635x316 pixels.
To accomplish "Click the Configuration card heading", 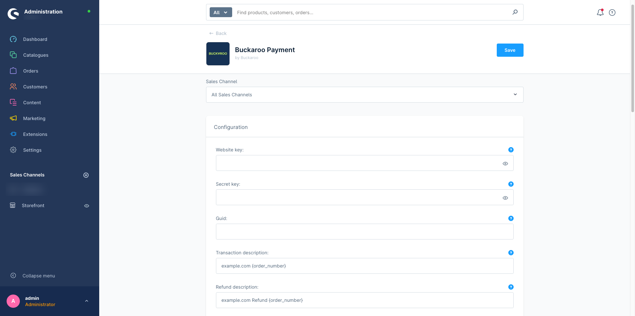I will (x=231, y=127).
